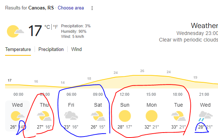Select Thursday's partly cloudy icon
Image resolution: width=218 pixels, height=138 pixels.
pyautogui.click(x=44, y=116)
